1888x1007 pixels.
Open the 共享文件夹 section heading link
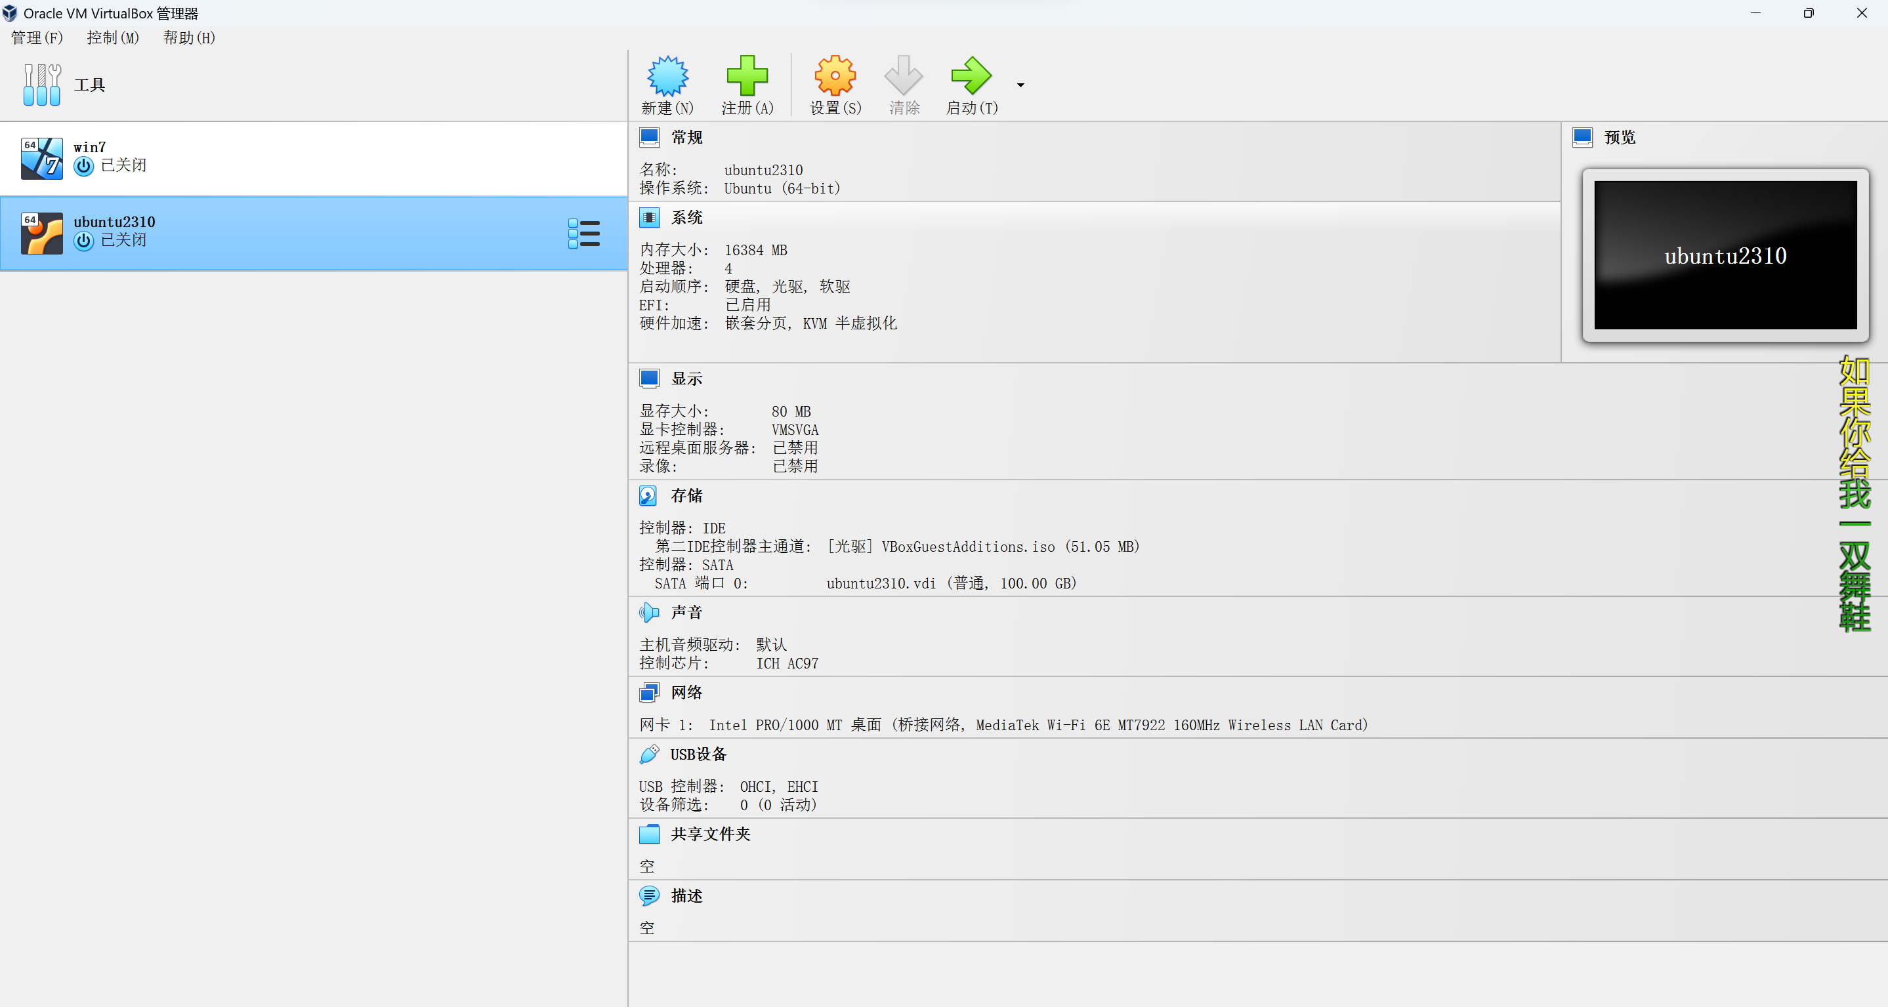coord(710,834)
